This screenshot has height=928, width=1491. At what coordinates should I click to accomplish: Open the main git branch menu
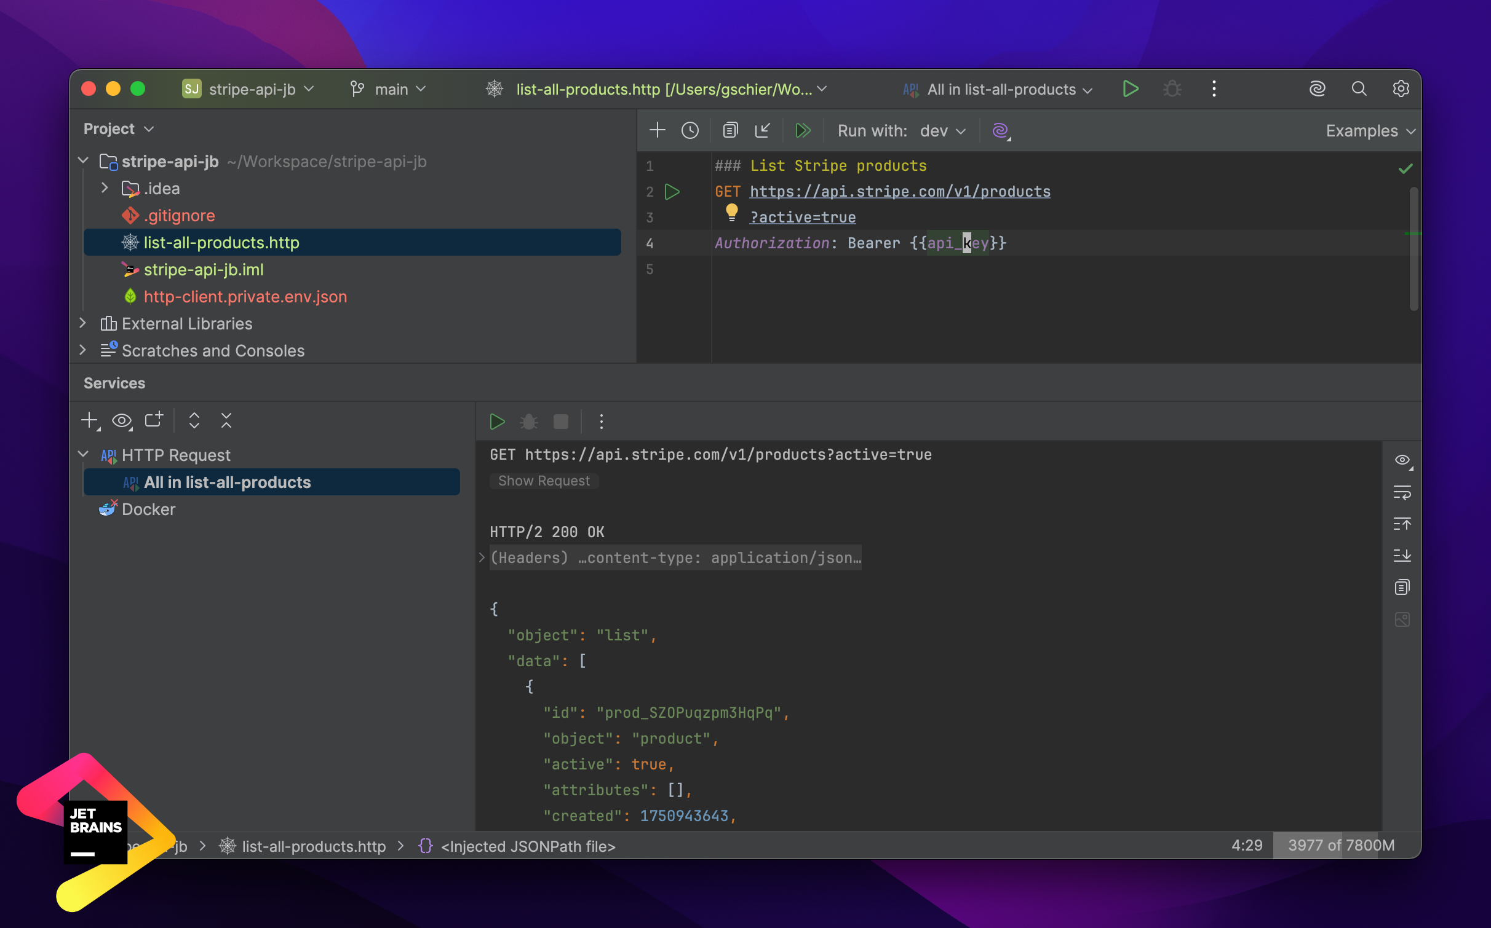coord(390,90)
